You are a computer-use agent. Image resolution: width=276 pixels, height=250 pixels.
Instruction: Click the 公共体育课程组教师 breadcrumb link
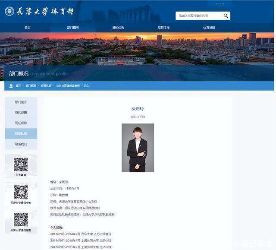click(68, 85)
